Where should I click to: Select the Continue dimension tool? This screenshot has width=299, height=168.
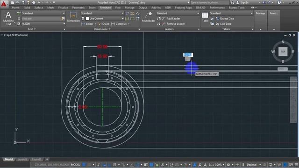point(119,24)
